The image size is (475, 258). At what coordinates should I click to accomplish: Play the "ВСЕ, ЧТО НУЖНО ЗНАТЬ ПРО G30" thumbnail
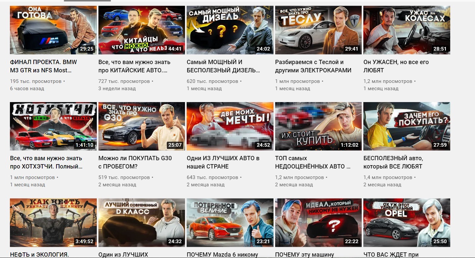[142, 126]
